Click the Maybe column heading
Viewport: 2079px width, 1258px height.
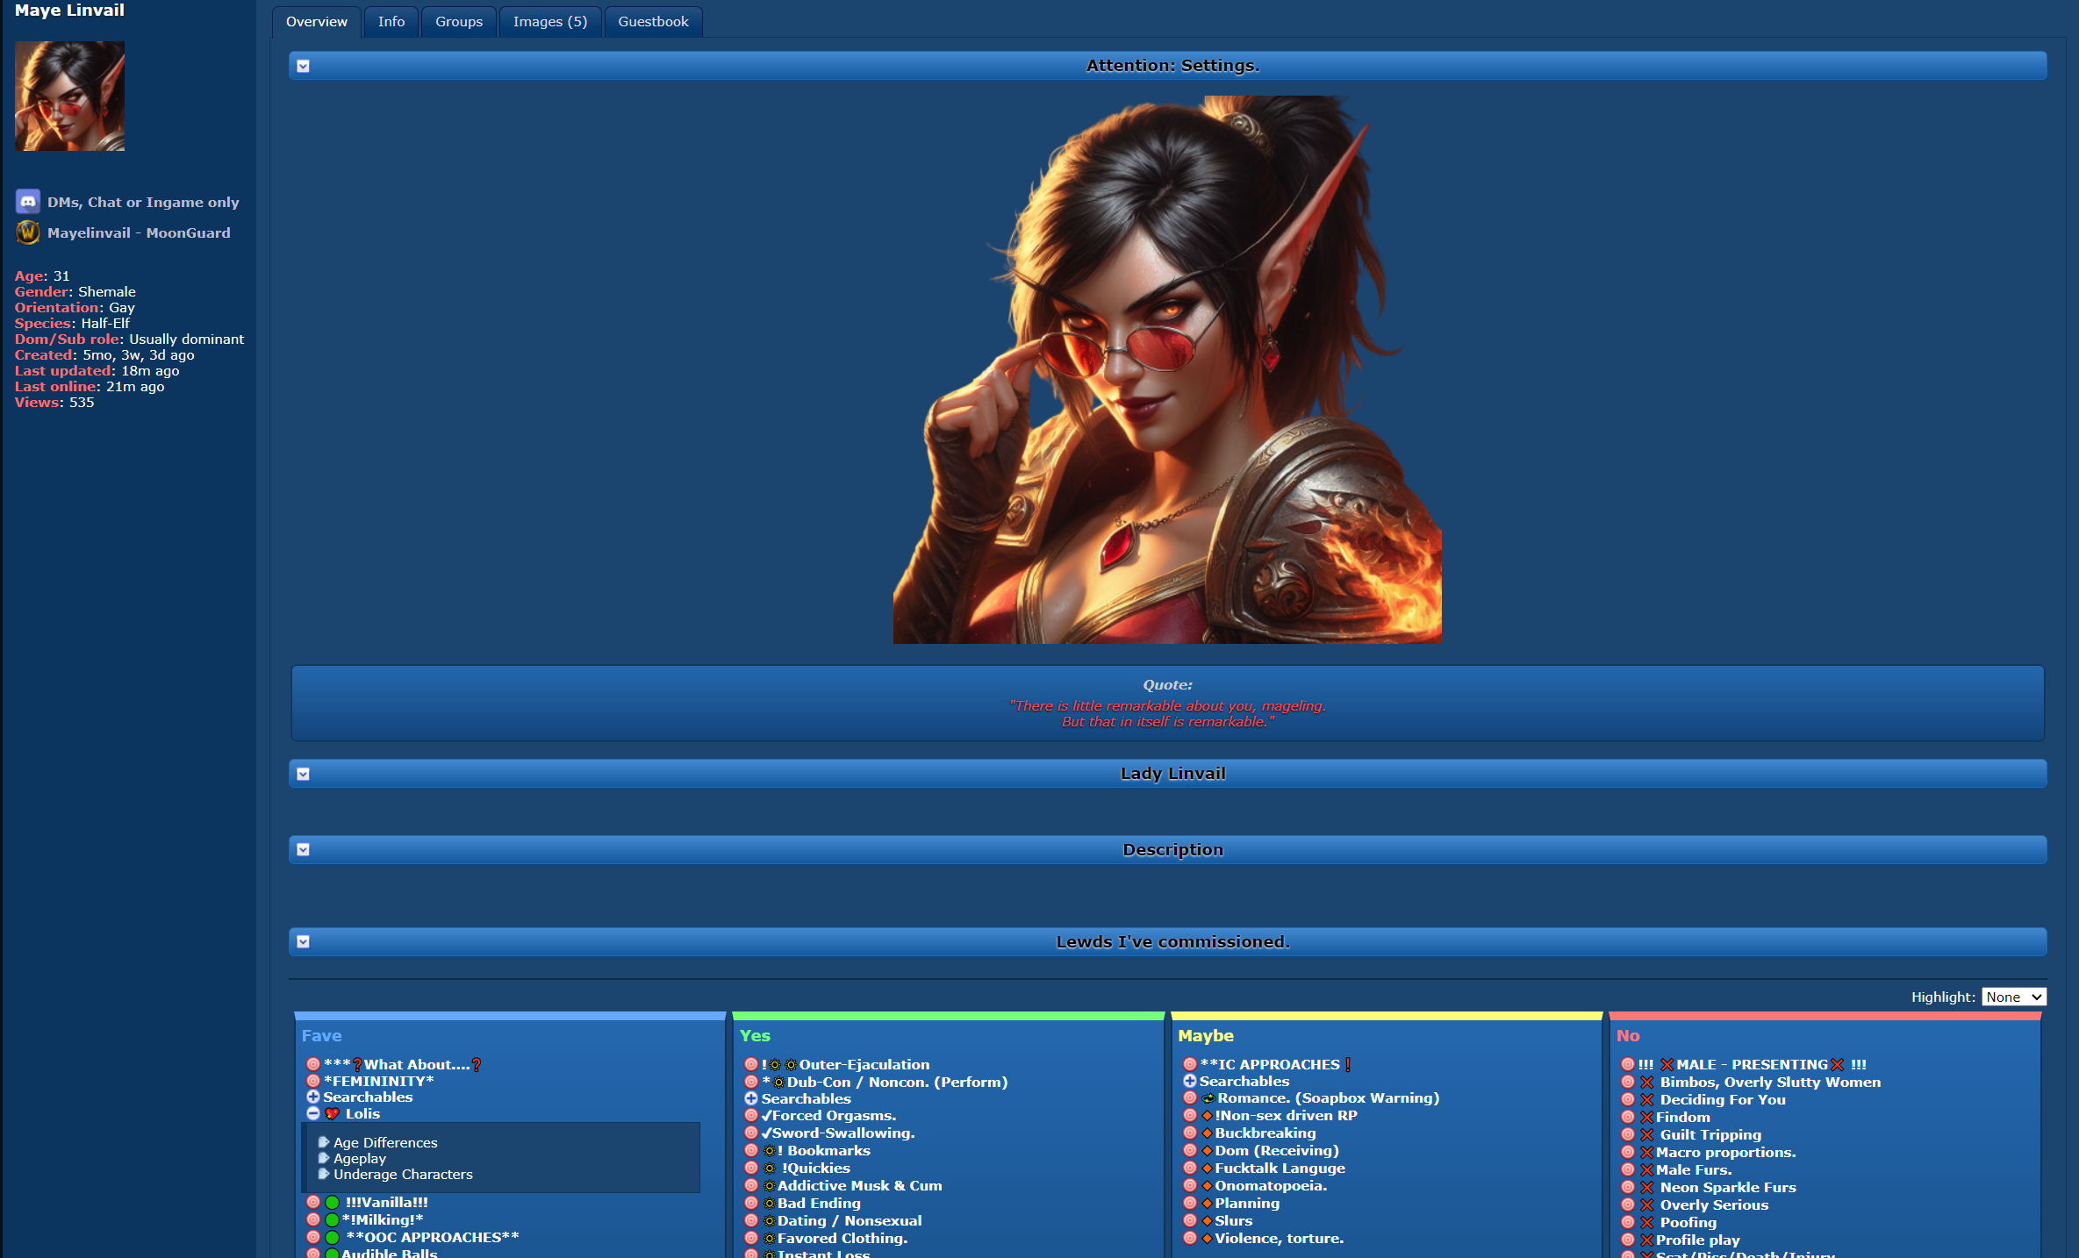tap(1206, 1036)
